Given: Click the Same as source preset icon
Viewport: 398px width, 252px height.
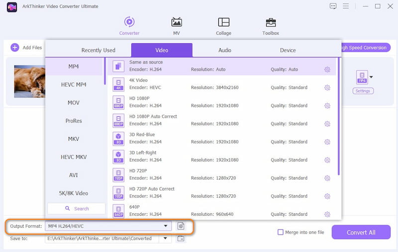Looking at the screenshot, I should [118, 66].
